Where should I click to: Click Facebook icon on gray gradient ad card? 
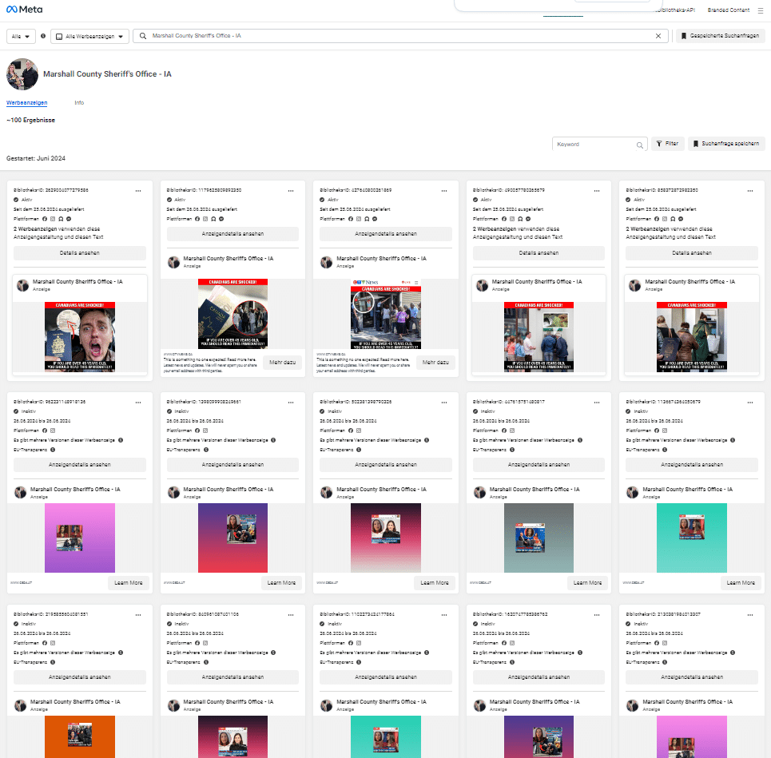[504, 431]
